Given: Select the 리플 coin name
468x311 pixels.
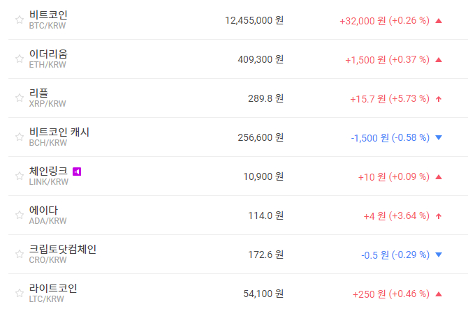Looking at the screenshot, I should pos(39,93).
